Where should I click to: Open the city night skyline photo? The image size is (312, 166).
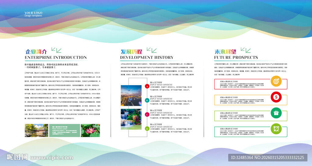pos(131,96)
